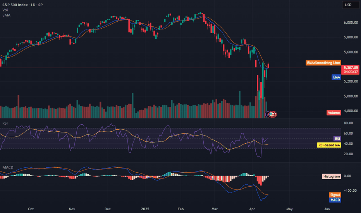
Task: Click the 2025 label on time axis
Action: point(145,209)
